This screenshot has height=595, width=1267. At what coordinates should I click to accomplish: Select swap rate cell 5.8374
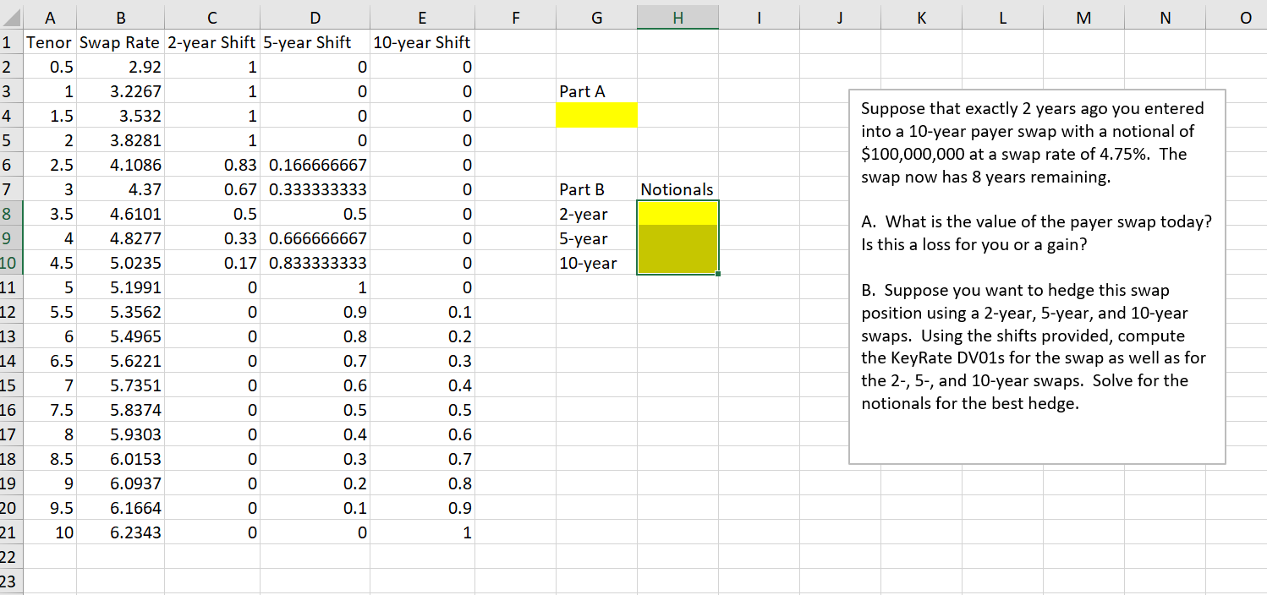[121, 410]
